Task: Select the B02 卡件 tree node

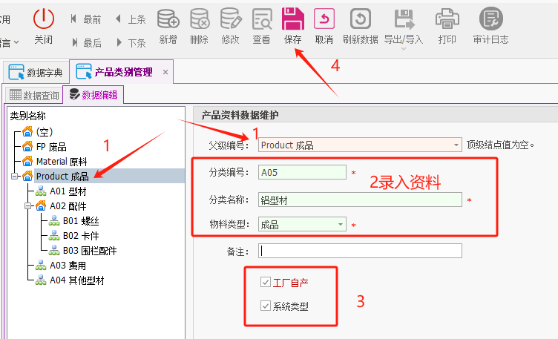Action: coord(81,236)
